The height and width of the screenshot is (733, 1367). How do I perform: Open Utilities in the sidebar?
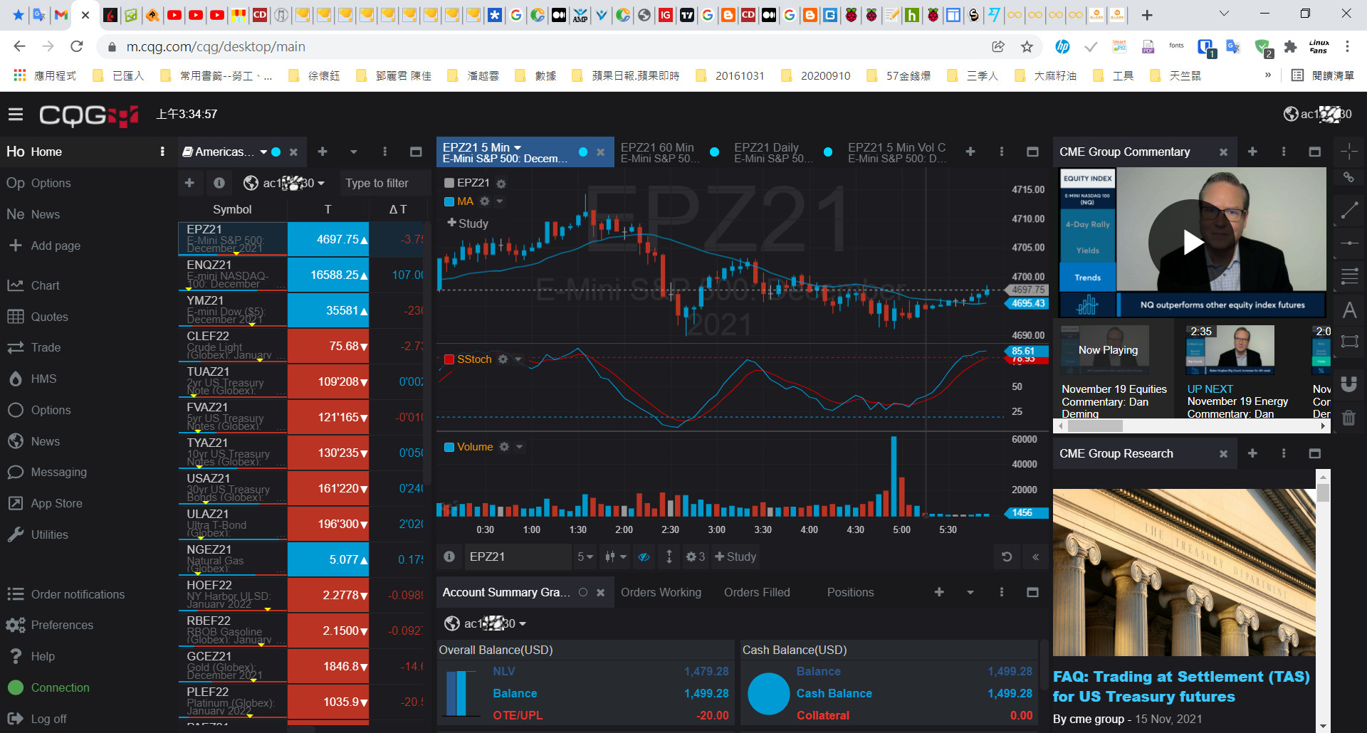pos(37,534)
